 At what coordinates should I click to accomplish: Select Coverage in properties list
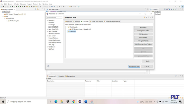(x=51, y=25)
